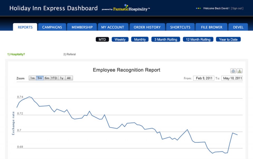This screenshot has width=253, height=159.
Task: Open the Reports tab
Action: pos(25,27)
